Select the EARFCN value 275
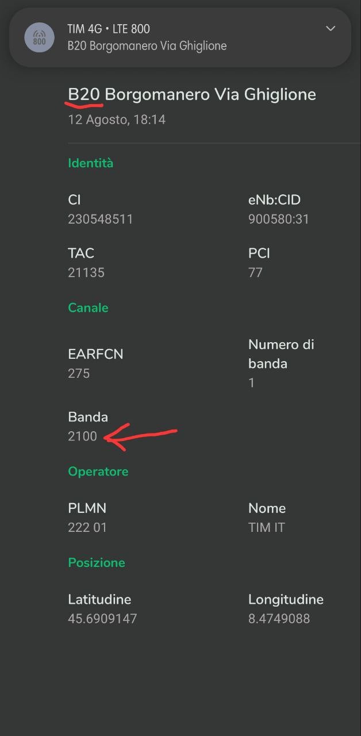361x736 pixels. [79, 373]
